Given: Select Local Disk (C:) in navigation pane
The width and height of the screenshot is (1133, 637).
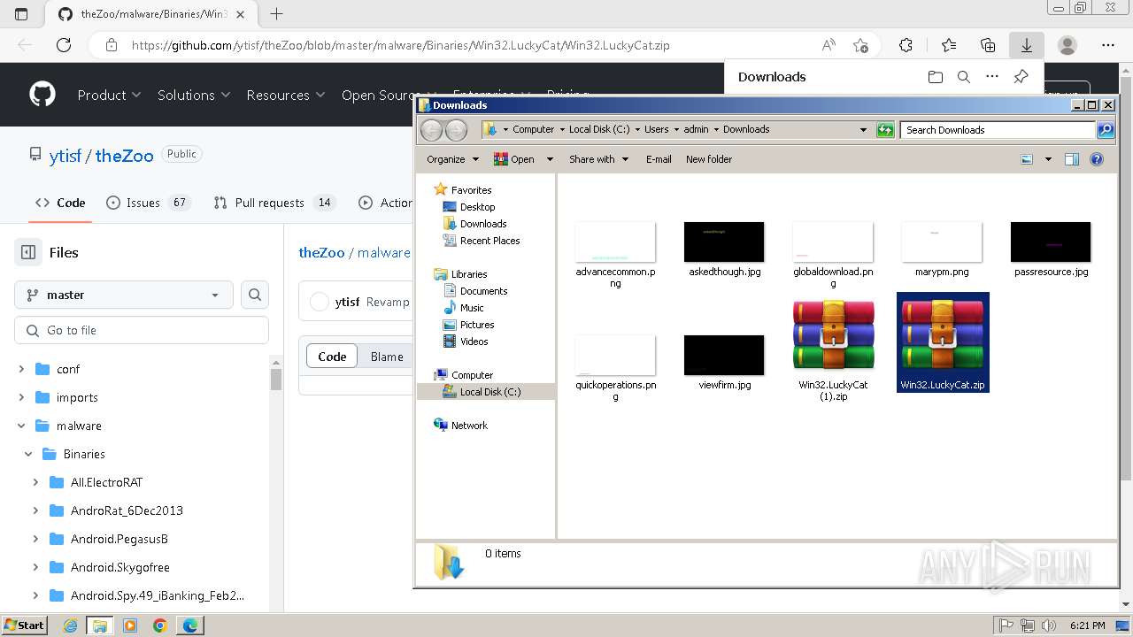Looking at the screenshot, I should pos(489,392).
